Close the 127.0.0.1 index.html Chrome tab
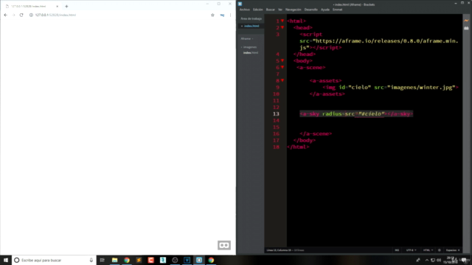 [58, 7]
